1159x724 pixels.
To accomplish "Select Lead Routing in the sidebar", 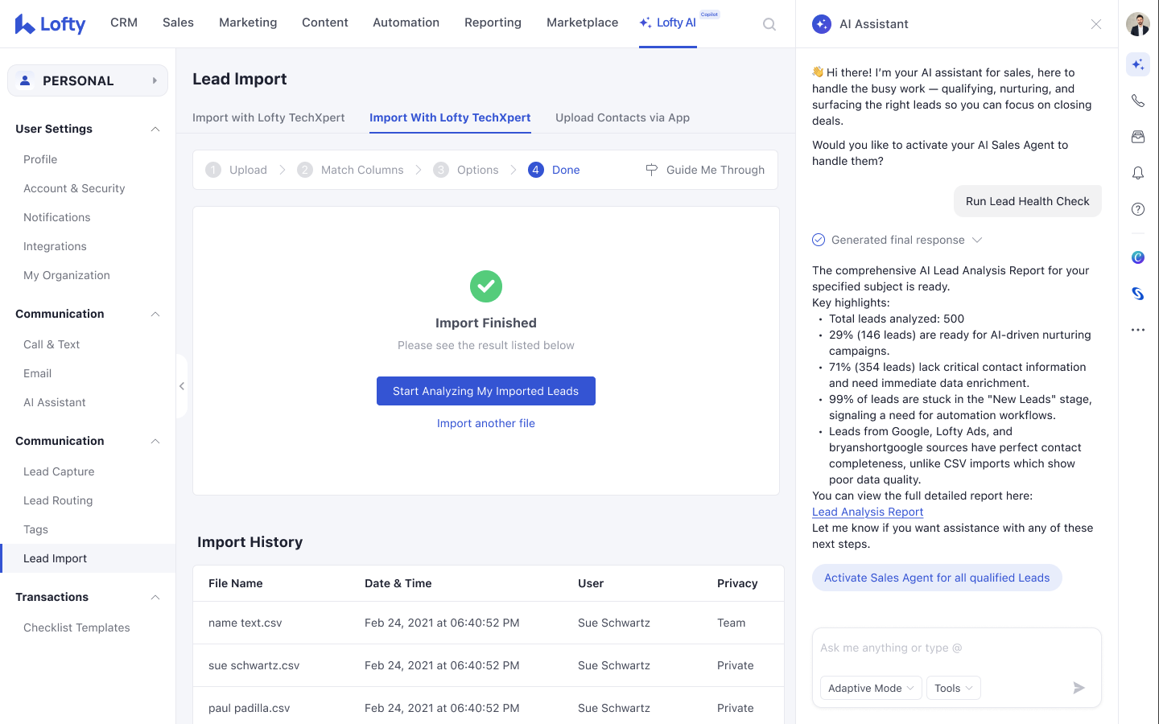I will coord(58,500).
